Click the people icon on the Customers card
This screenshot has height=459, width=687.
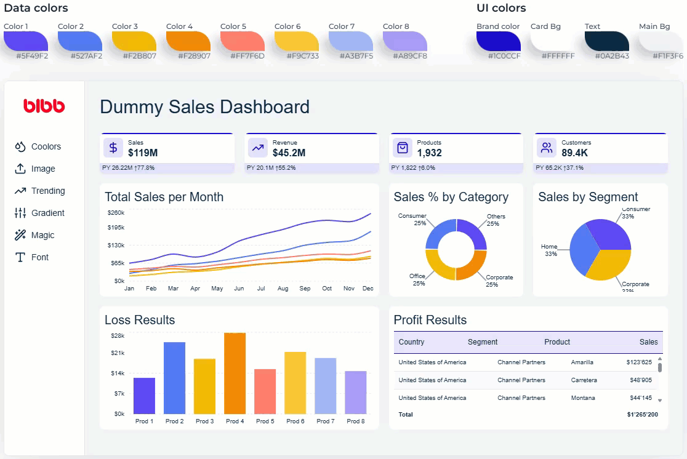546,148
